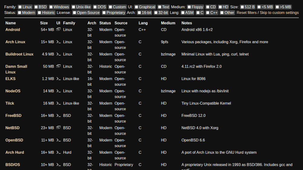Click the text-mode terminal icon in Arch Linux row
This screenshot has width=303, height=170.
pyautogui.click(x=58, y=42)
